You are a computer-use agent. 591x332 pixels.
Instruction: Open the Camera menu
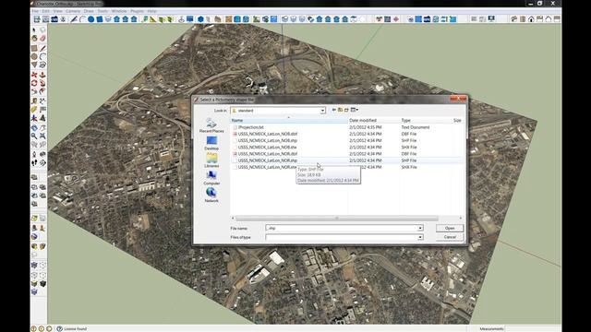(73, 11)
